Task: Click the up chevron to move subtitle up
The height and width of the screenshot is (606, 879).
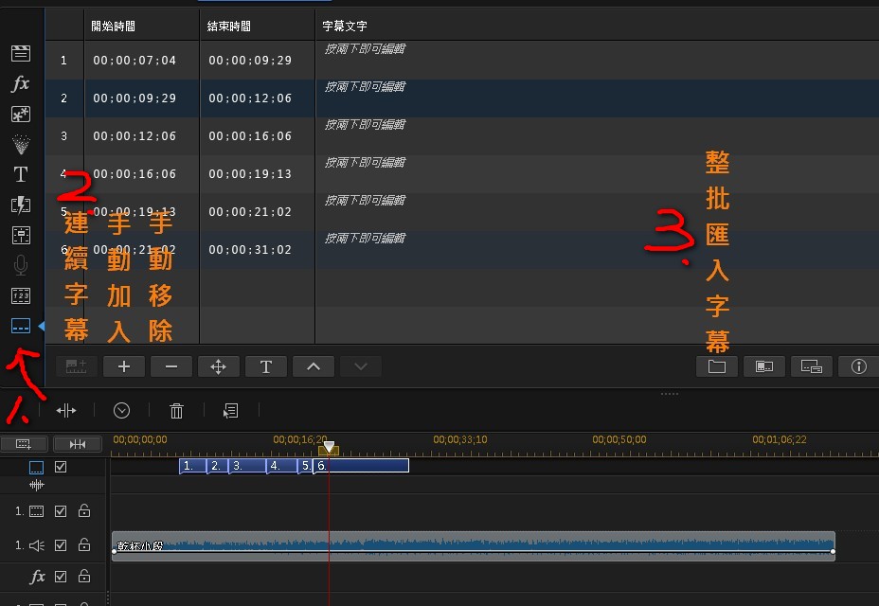Action: click(314, 366)
